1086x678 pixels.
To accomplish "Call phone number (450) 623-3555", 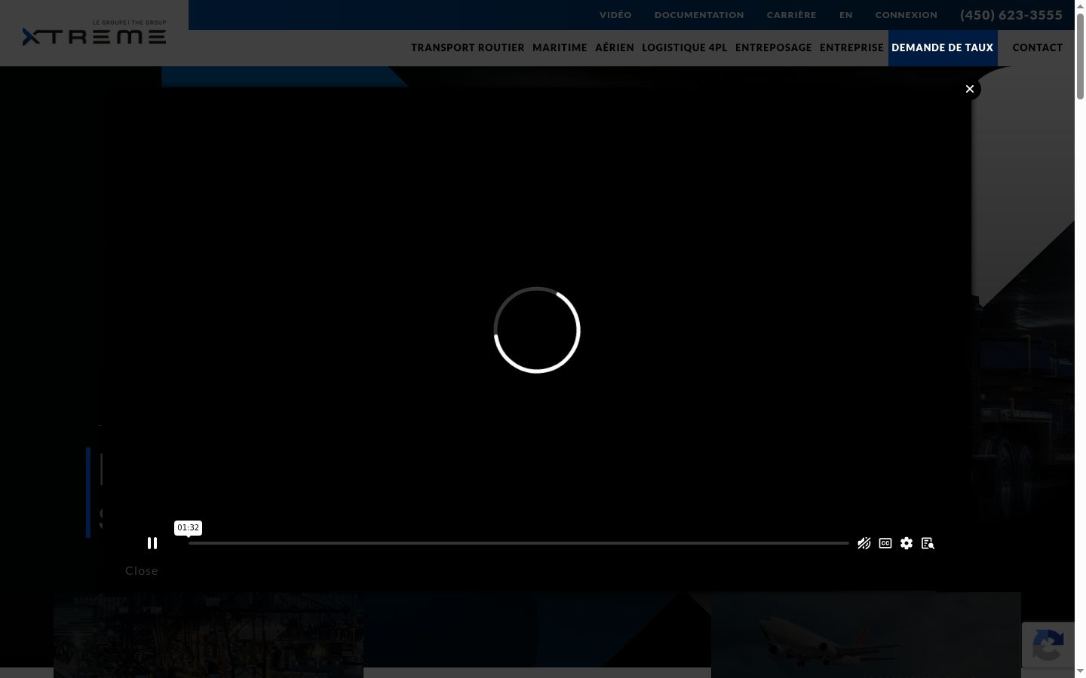I will (x=1011, y=15).
